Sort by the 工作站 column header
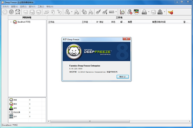This screenshot has height=128, width=193. pos(51,22)
